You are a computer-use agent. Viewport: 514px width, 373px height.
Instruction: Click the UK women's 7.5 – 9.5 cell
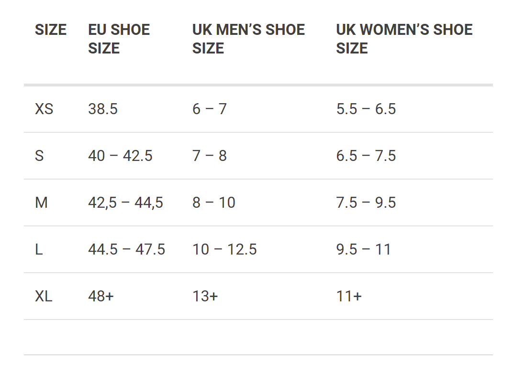click(x=366, y=203)
